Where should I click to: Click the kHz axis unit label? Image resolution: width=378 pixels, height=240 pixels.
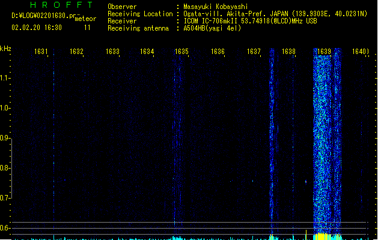5,49
